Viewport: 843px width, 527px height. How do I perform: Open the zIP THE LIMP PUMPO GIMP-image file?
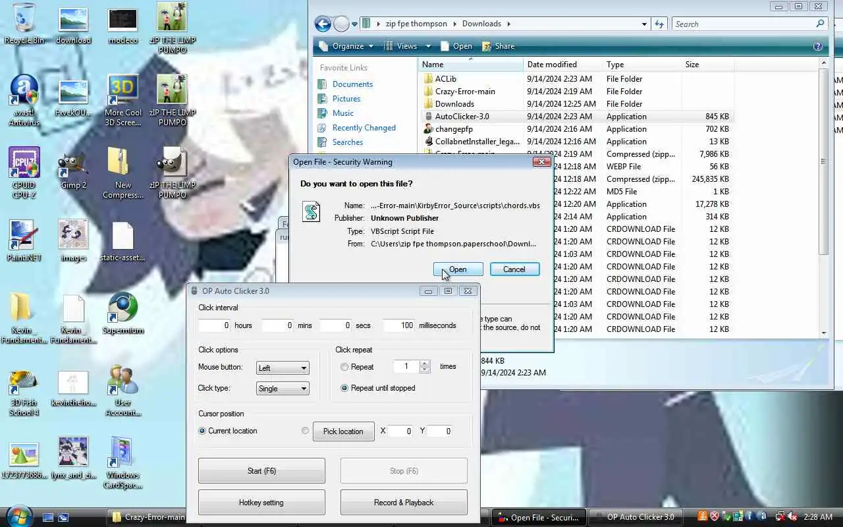[172, 173]
